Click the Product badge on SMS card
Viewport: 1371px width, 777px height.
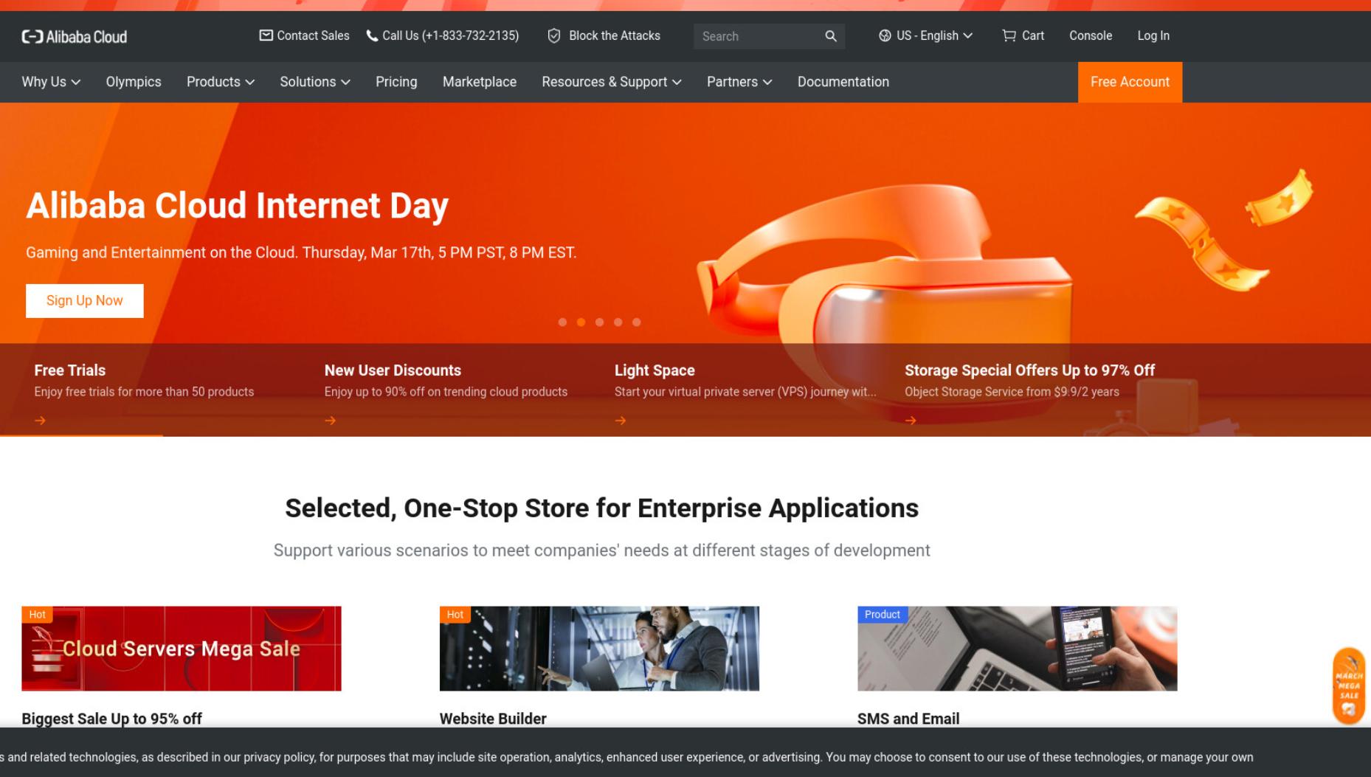tap(883, 615)
